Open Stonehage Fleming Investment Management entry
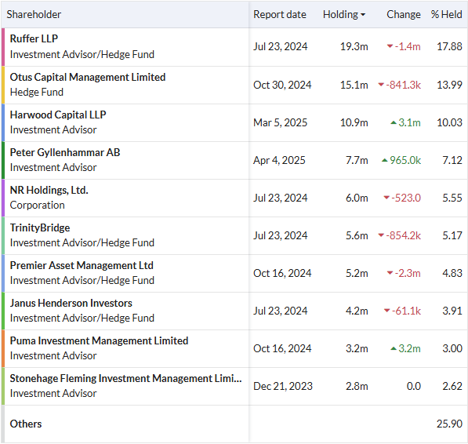Image resolution: width=468 pixels, height=444 pixels. [x=125, y=378]
